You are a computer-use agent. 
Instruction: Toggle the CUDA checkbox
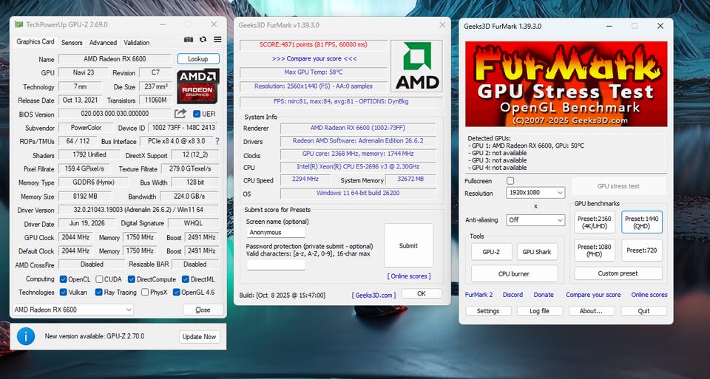click(x=99, y=279)
